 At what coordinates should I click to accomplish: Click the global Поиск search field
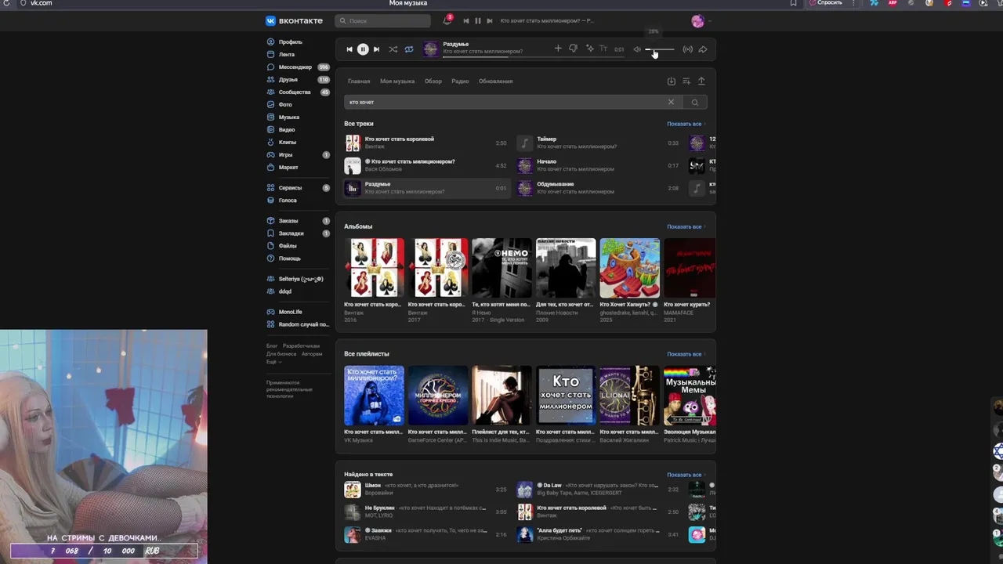(x=382, y=21)
